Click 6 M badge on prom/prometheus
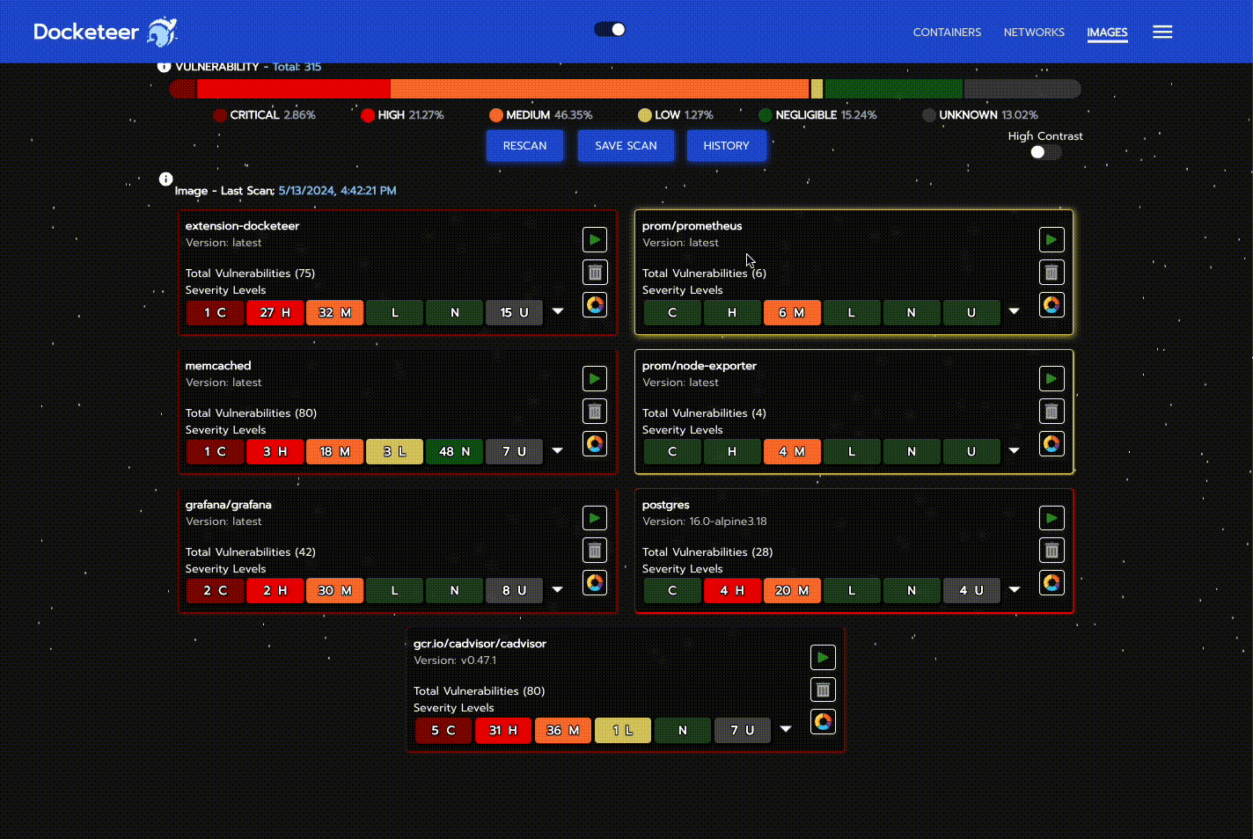Image resolution: width=1253 pixels, height=839 pixels. 792,312
